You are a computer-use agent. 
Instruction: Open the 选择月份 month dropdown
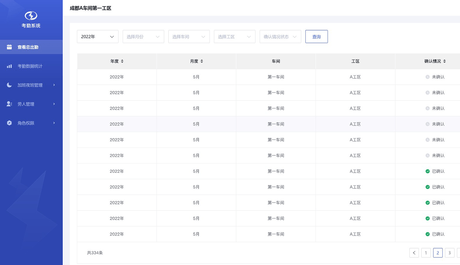pos(143,37)
